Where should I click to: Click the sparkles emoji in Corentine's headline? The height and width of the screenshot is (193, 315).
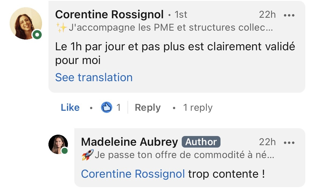coord(61,27)
